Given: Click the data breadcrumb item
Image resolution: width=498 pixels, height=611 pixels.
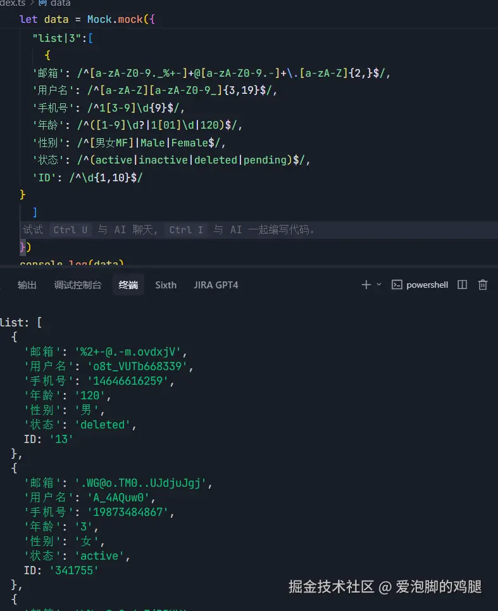Looking at the screenshot, I should (60, 3).
